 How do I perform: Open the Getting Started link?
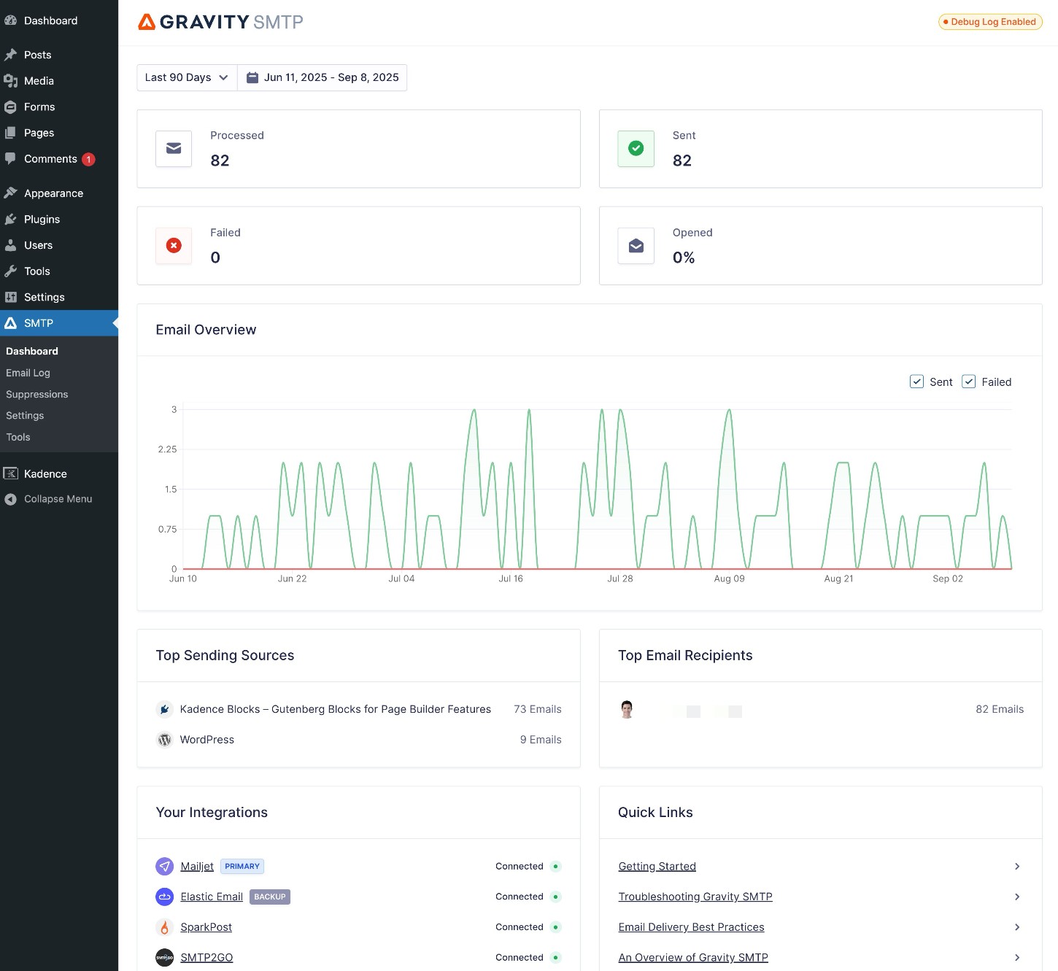[657, 867]
